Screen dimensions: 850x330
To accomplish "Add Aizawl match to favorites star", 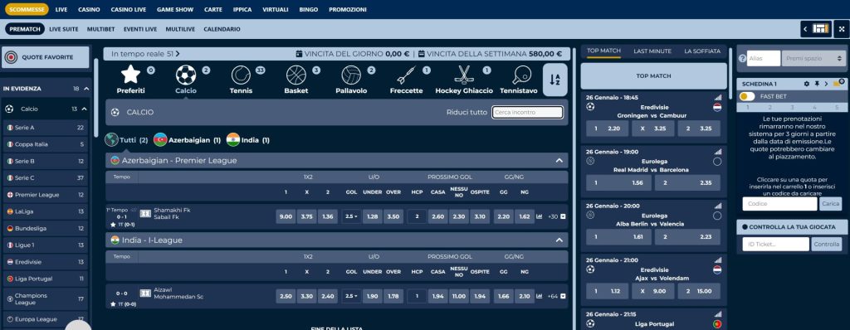I will pos(113,304).
